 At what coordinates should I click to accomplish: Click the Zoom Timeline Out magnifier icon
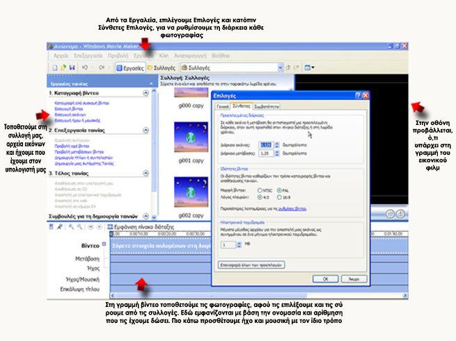tap(79, 227)
